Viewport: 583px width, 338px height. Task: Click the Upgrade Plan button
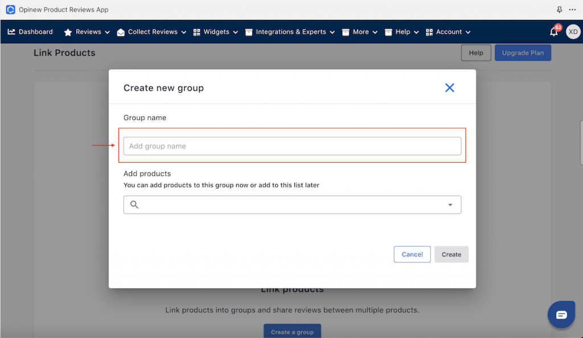pos(523,53)
